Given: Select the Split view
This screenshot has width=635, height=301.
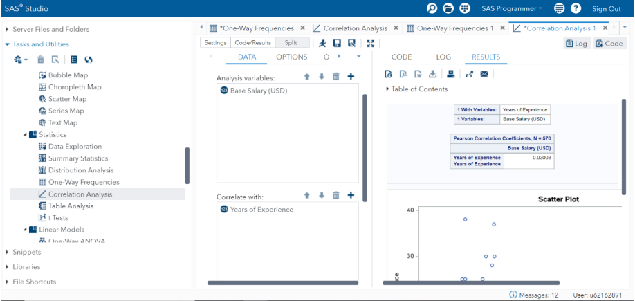Looking at the screenshot, I should (x=292, y=42).
